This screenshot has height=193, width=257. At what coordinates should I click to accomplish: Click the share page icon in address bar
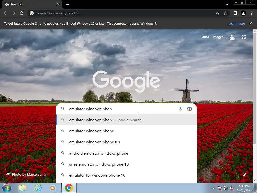tap(217, 13)
